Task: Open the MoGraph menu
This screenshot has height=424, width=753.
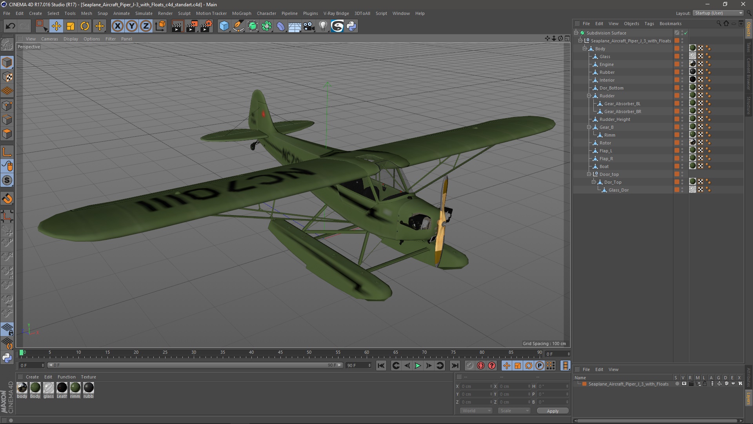Action: [241, 13]
